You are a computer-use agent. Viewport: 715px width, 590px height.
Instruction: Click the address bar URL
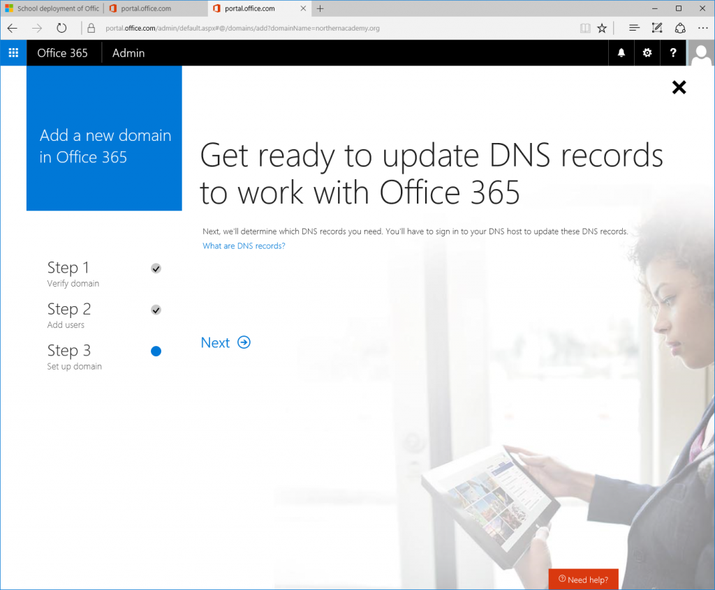coord(242,29)
